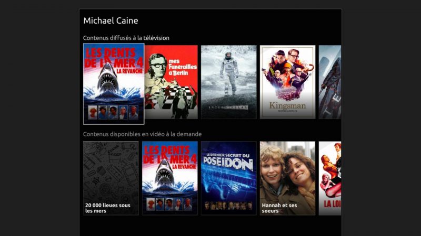Open Les Dents de la Mer 4 in television row
Screen dimensions: 421x236
pos(114,84)
